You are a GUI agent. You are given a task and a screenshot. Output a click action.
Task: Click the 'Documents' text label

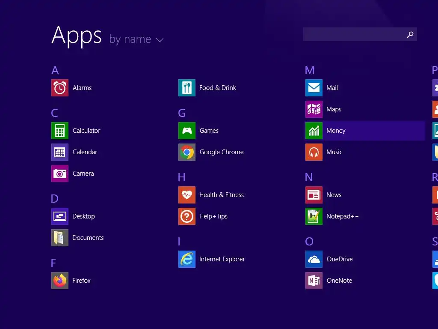coord(88,238)
